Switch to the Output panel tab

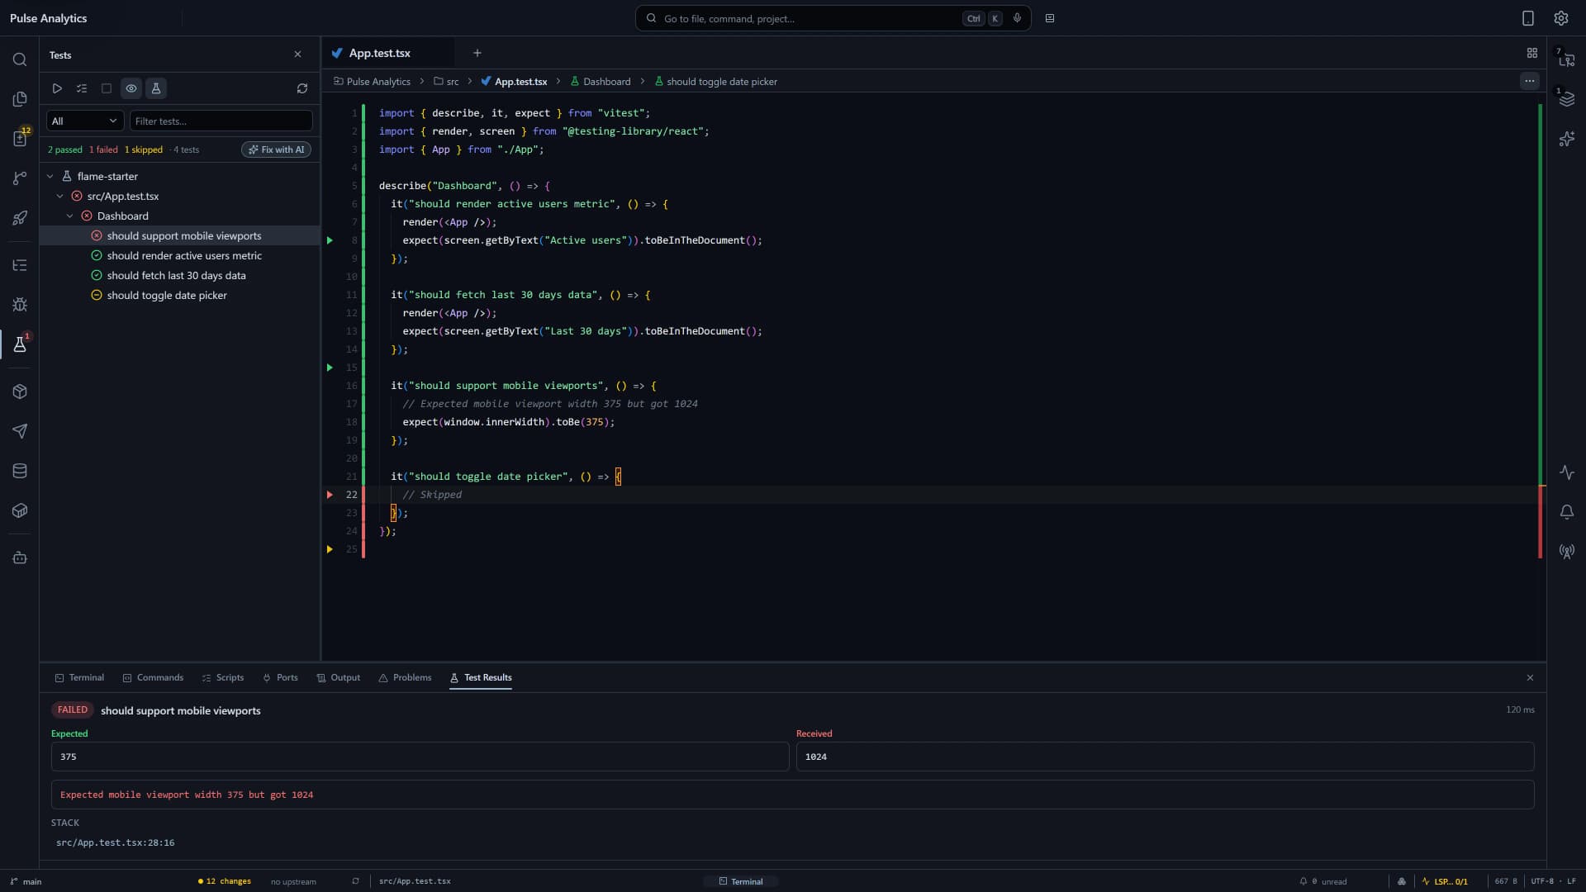click(339, 677)
